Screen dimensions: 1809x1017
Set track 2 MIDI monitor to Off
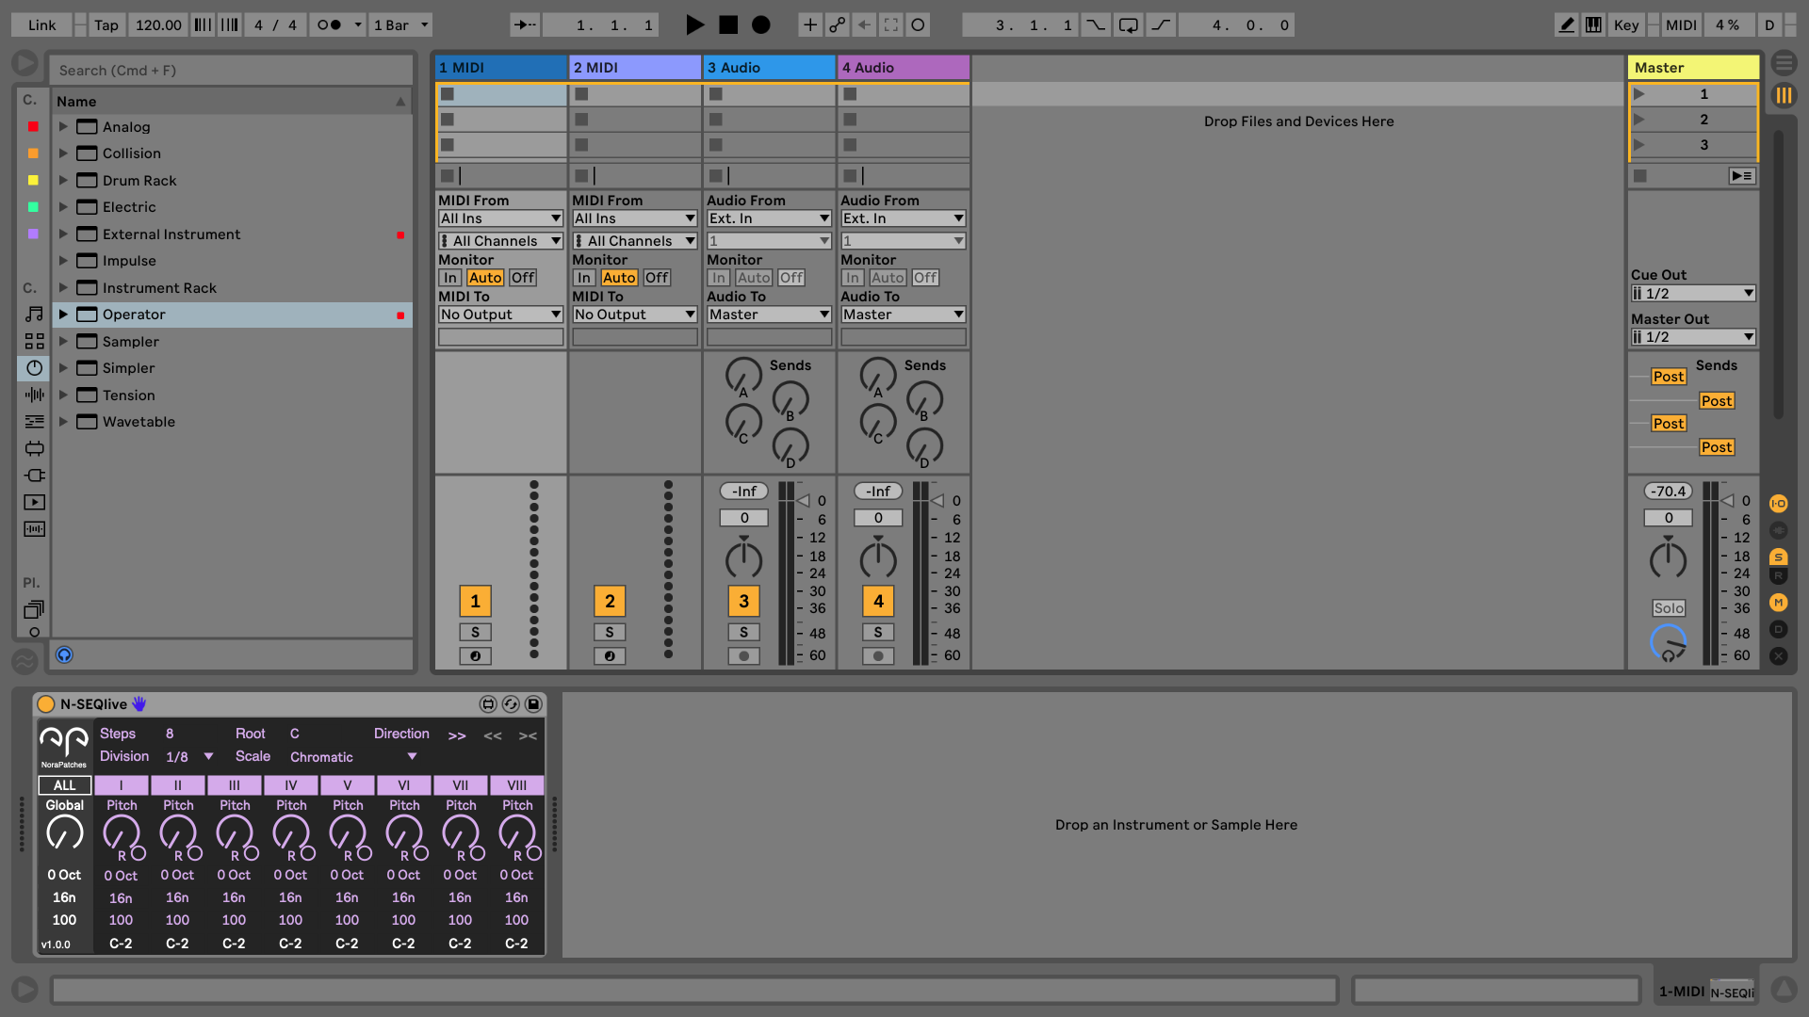point(657,278)
